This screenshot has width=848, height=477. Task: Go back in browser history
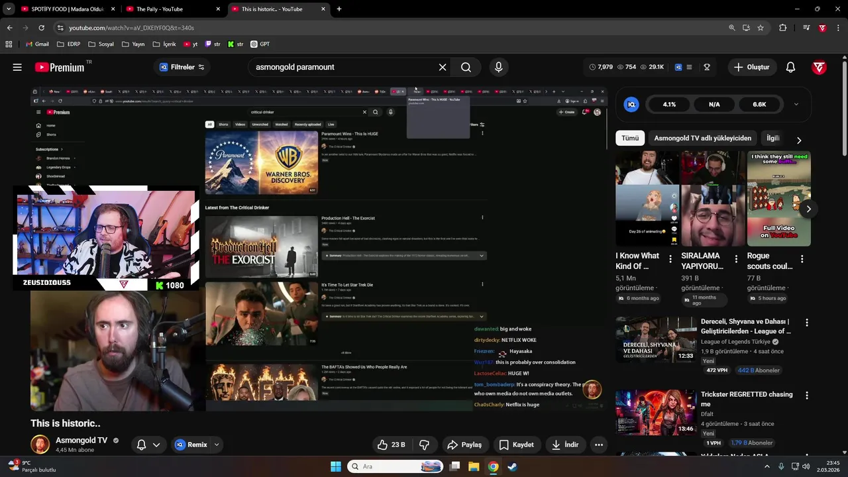pyautogui.click(x=9, y=28)
